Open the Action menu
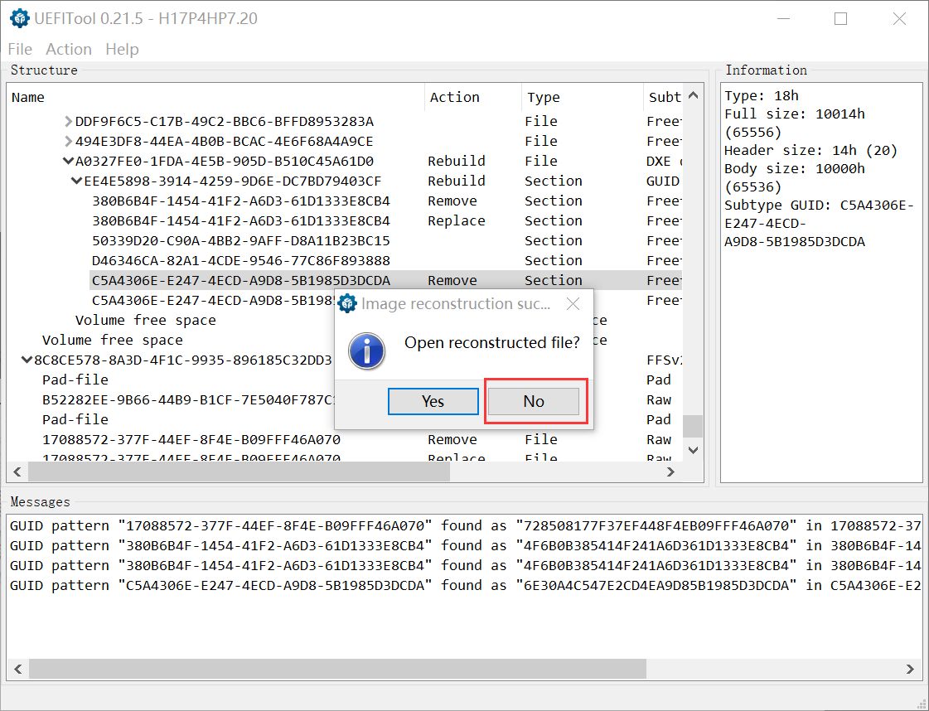 click(69, 49)
